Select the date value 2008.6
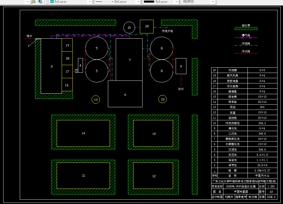 [x=271, y=197]
